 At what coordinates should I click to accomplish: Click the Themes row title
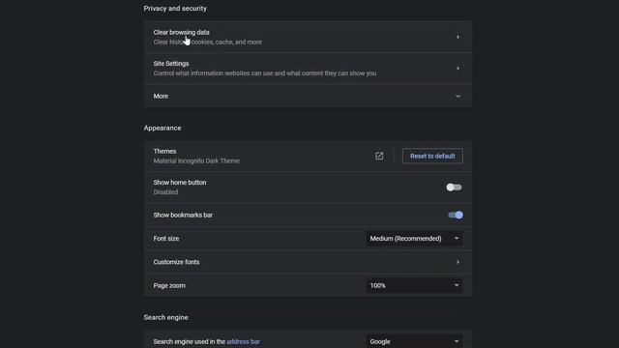click(164, 151)
